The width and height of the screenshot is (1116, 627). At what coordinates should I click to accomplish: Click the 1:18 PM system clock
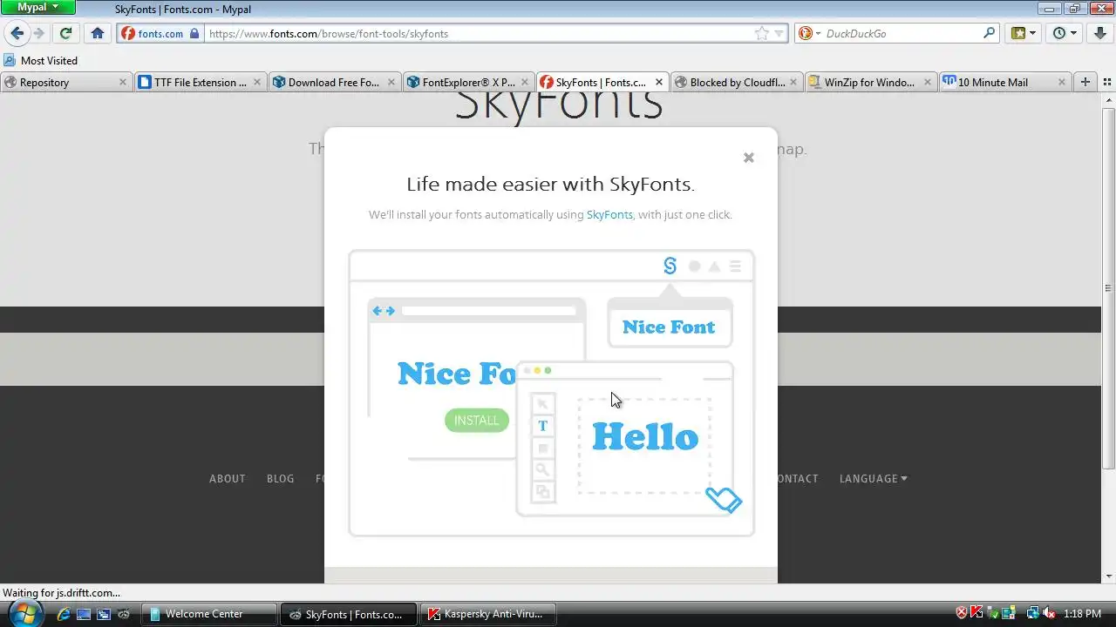[x=1082, y=614]
